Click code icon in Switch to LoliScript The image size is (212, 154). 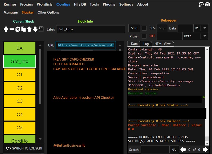point(8,148)
